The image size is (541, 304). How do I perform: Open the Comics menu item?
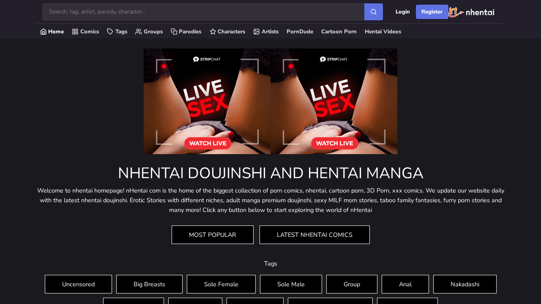coord(85,32)
